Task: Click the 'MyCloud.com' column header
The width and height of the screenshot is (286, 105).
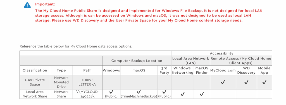Action: coord(223,70)
